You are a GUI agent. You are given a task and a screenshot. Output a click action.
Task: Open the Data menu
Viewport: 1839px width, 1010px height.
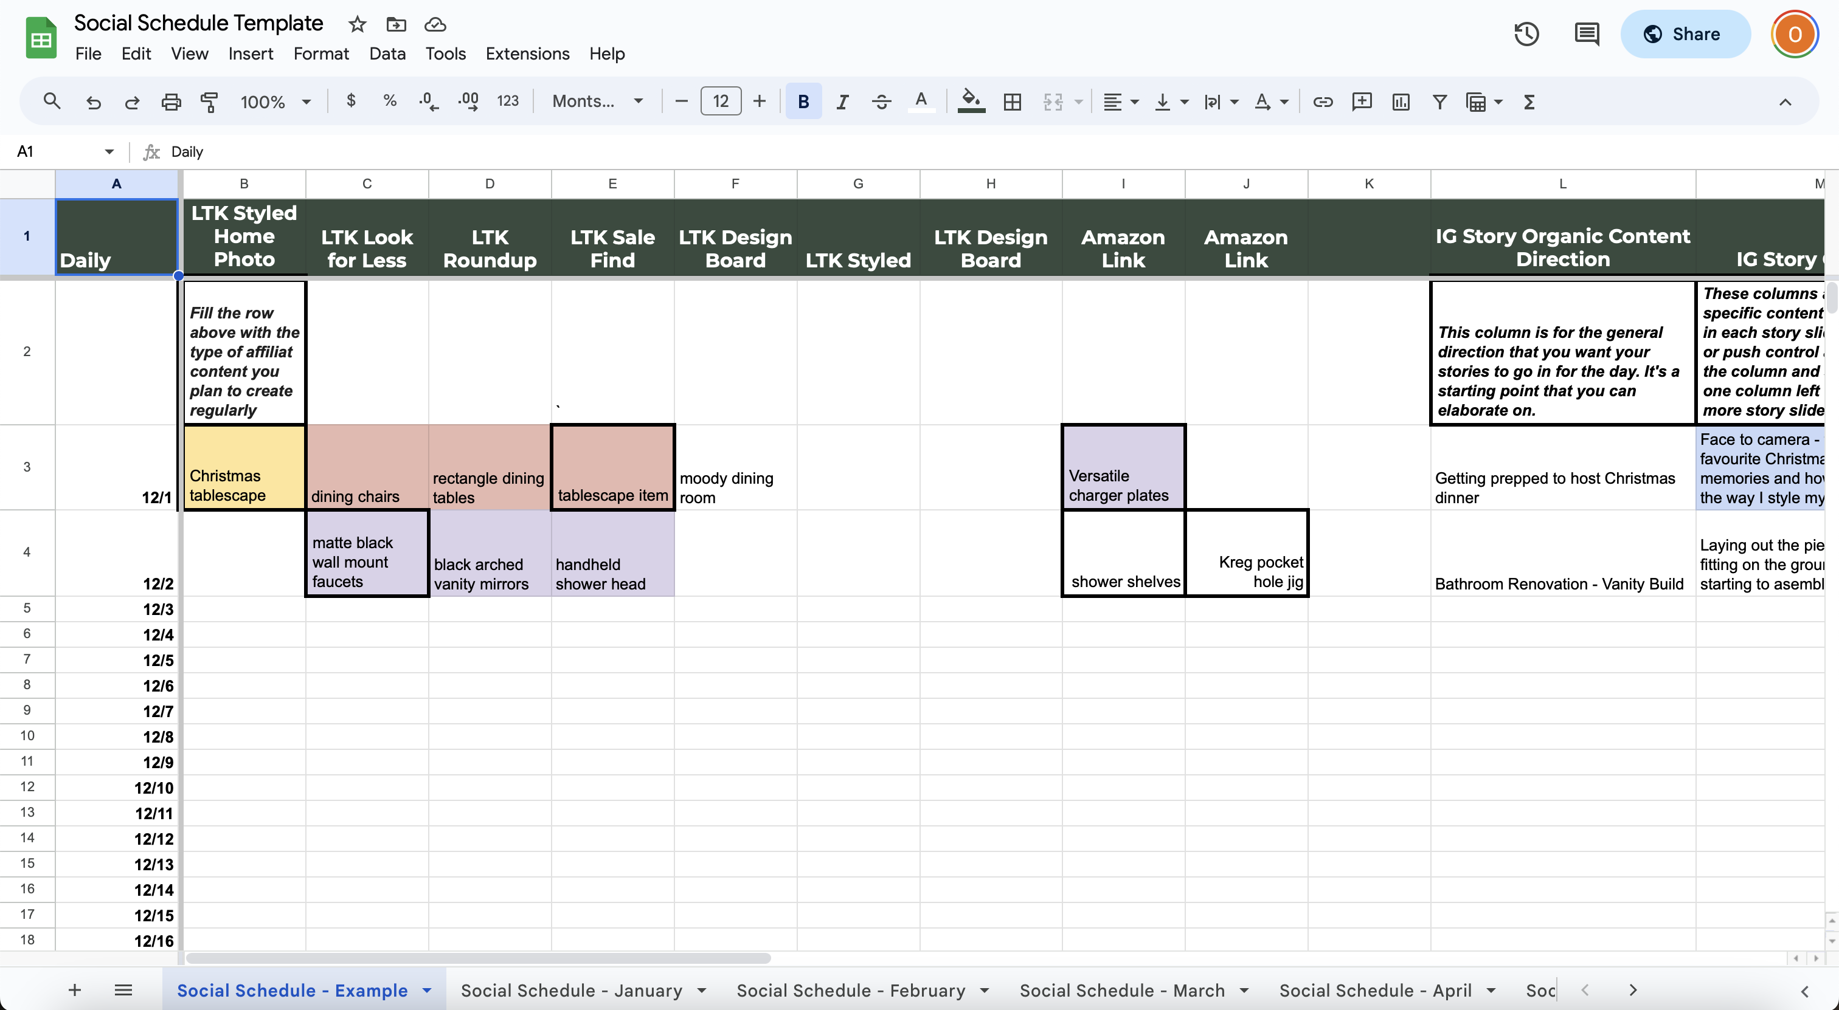[x=387, y=53]
